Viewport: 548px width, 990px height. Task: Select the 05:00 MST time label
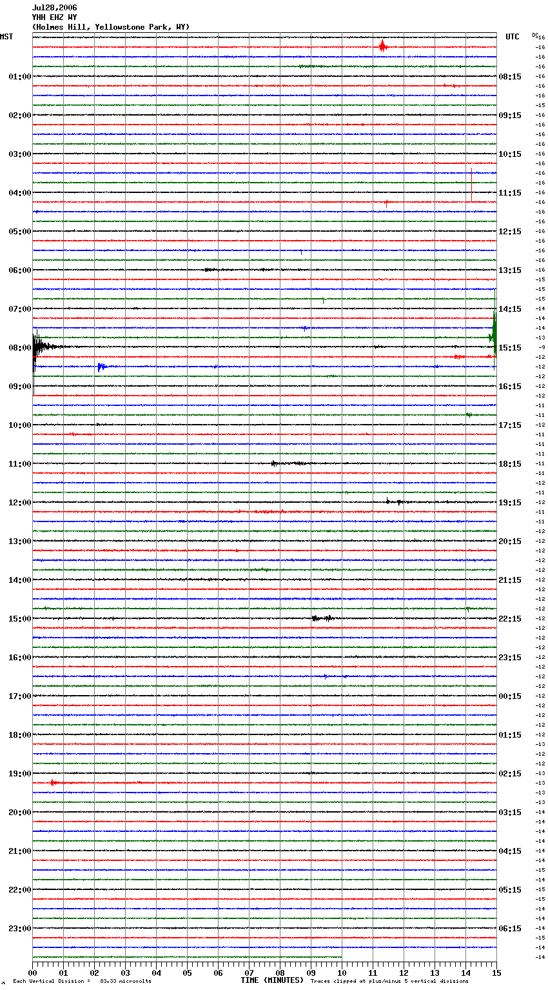(20, 232)
